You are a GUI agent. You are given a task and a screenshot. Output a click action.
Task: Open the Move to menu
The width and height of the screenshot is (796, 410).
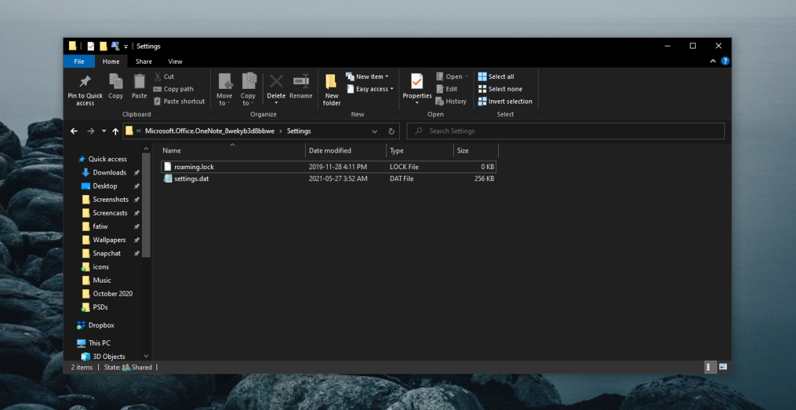225,90
